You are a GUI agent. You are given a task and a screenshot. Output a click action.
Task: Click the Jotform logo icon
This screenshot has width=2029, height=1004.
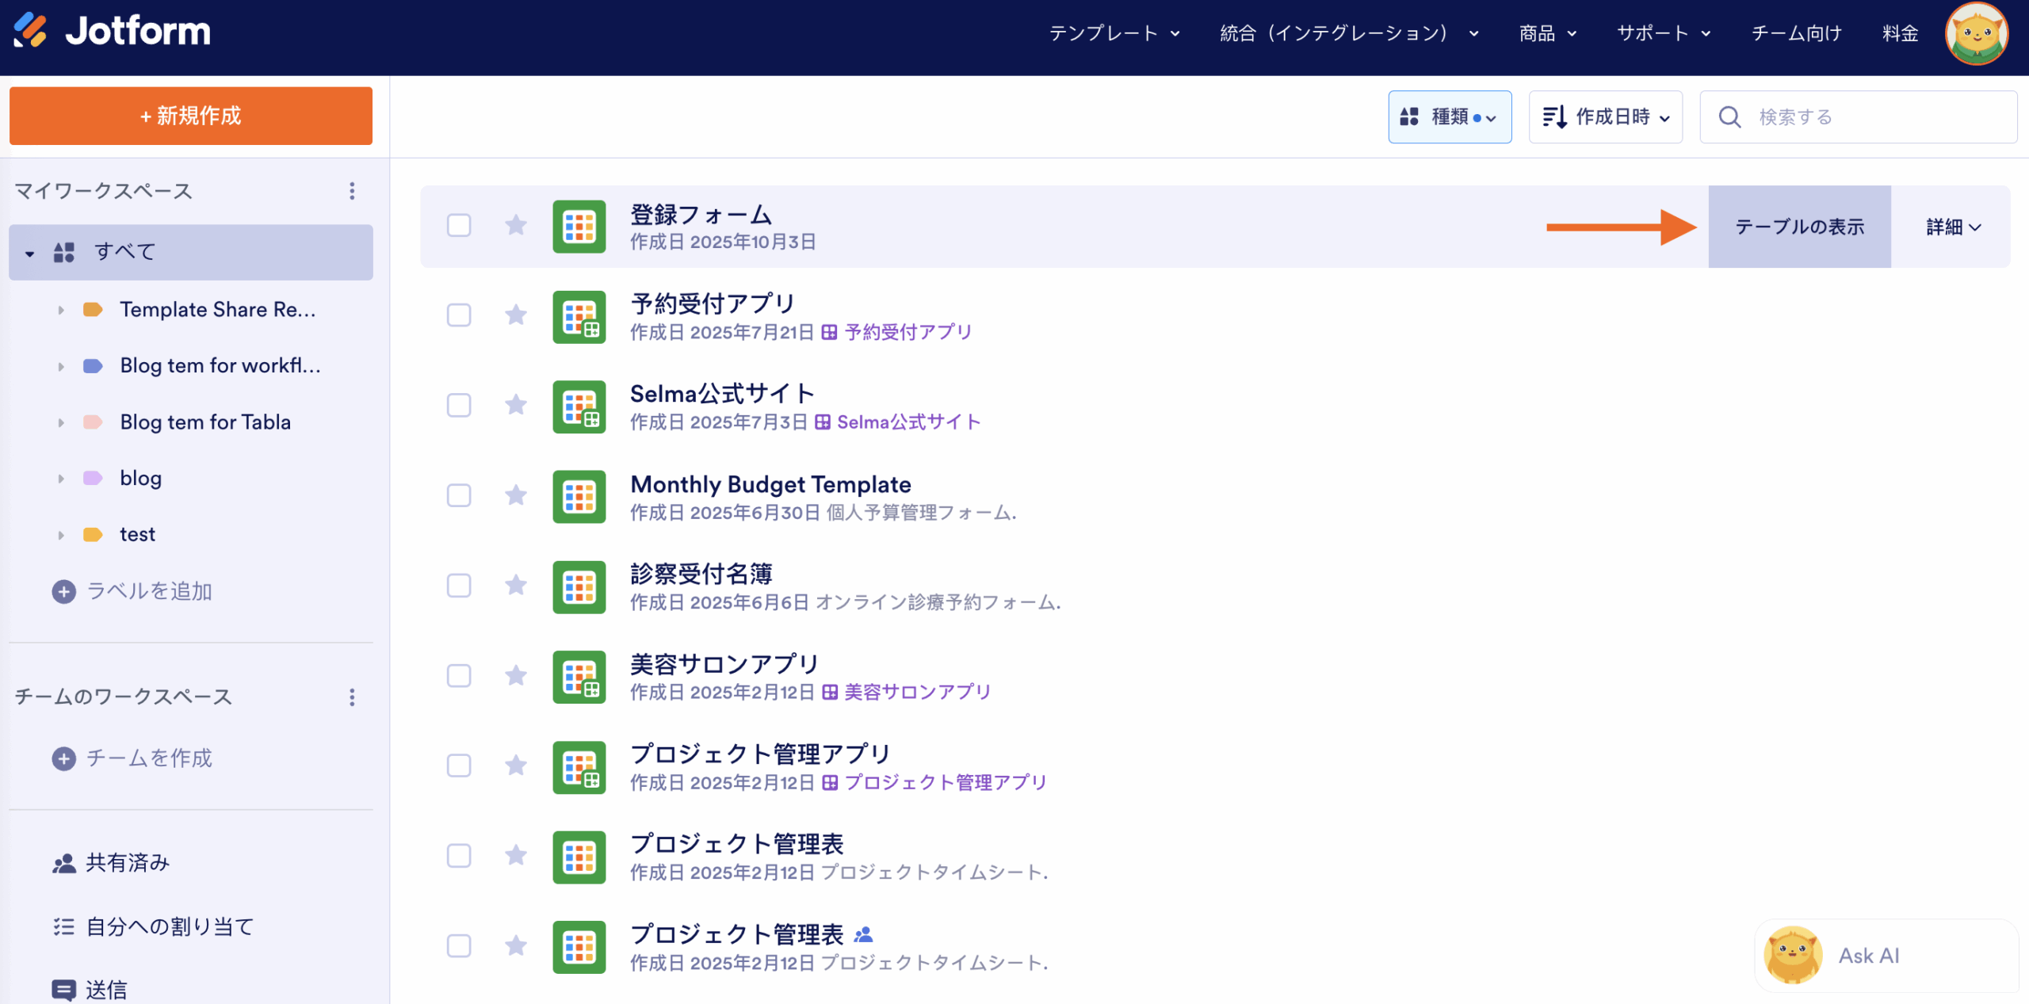30,31
